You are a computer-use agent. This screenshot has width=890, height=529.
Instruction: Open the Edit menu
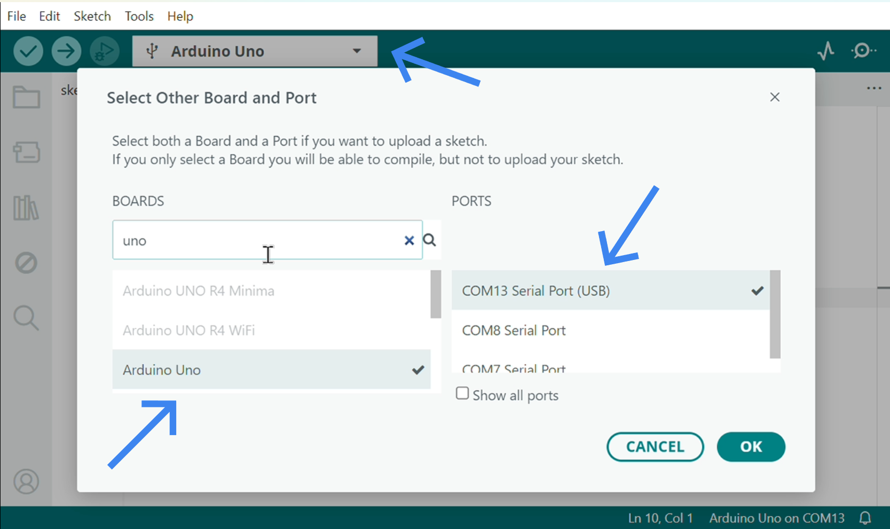[x=49, y=16]
